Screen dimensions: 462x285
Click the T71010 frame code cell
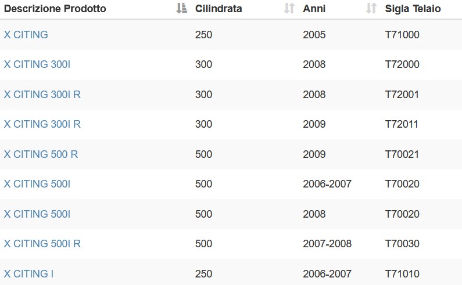click(402, 274)
